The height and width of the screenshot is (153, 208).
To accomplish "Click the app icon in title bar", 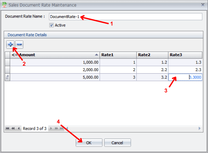I will click(x=4, y=5).
